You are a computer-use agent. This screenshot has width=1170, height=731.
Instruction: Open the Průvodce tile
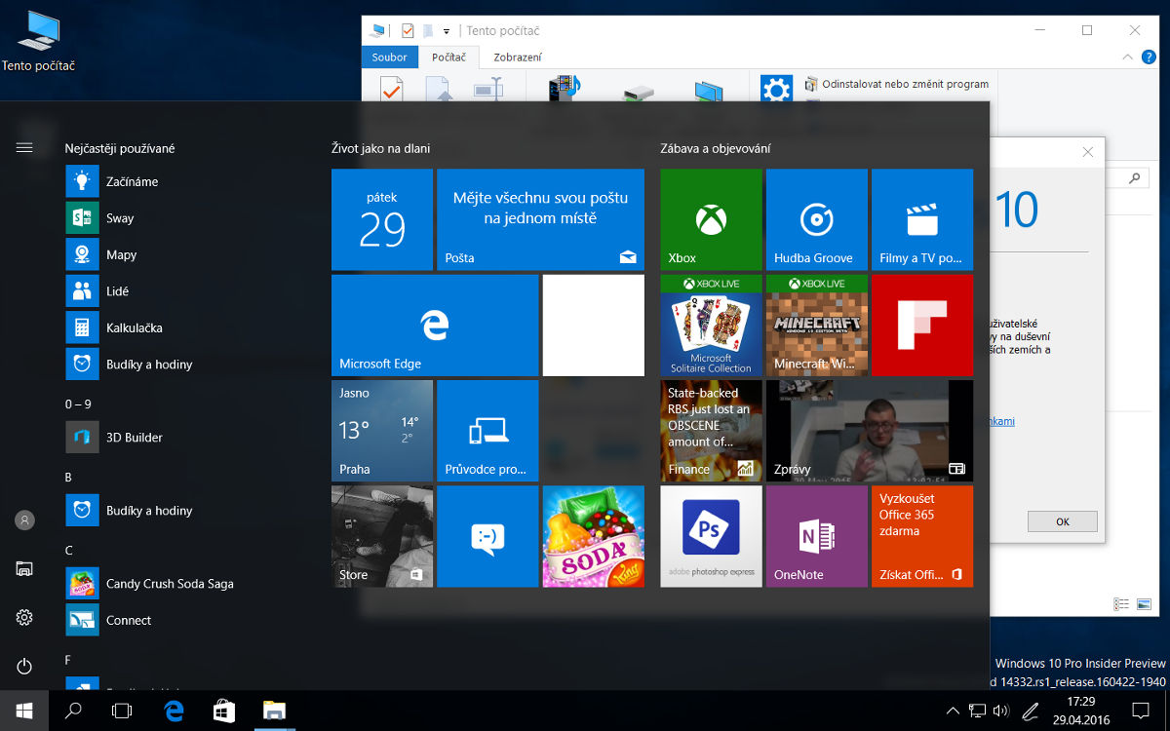pyautogui.click(x=487, y=431)
